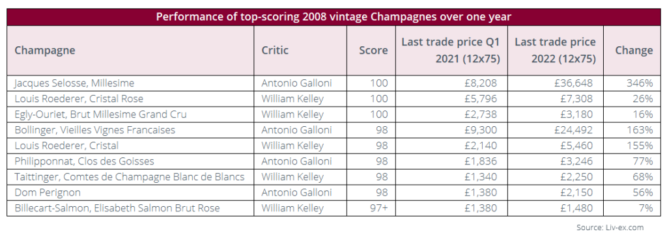Image resolution: width=667 pixels, height=238 pixels.
Task: Click the Dom Perignon cell
Action: tap(130, 192)
